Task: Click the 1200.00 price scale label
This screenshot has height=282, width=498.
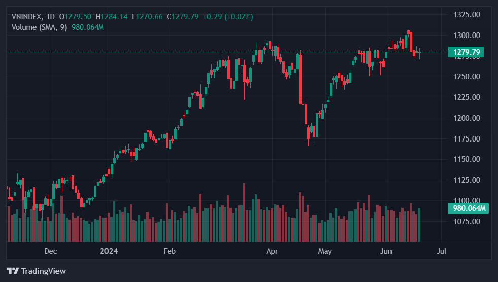Action: [x=466, y=118]
